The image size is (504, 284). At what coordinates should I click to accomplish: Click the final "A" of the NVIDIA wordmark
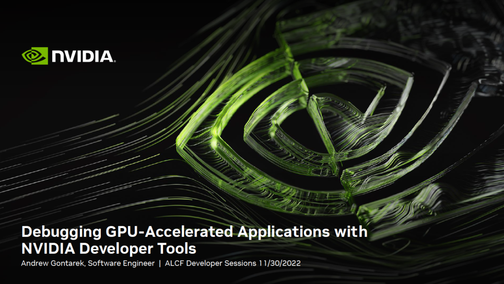(106, 56)
